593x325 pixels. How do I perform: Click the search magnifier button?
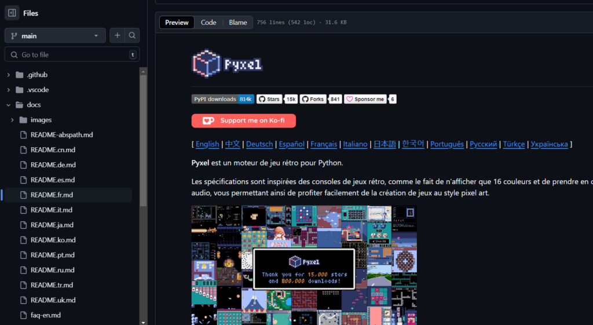132,35
